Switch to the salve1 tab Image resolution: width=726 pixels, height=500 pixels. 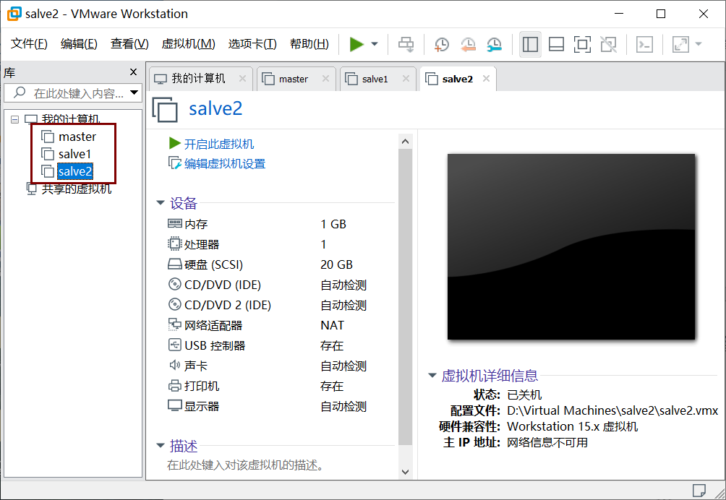375,79
